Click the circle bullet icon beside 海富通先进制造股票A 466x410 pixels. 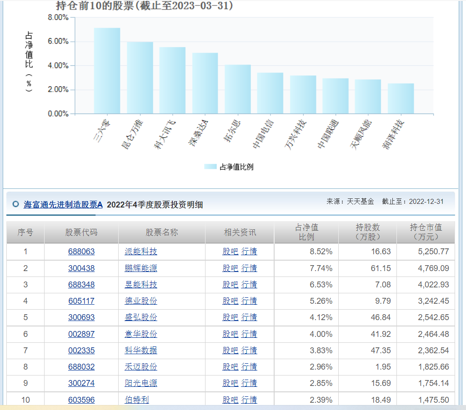(16, 204)
